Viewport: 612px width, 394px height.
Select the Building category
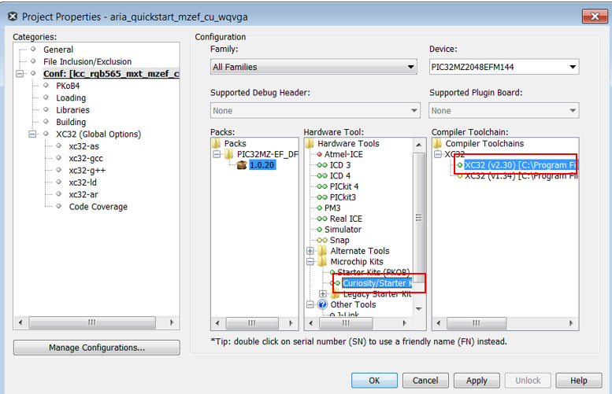[x=71, y=122]
